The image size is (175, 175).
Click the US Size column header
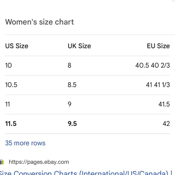pyautogui.click(x=17, y=46)
